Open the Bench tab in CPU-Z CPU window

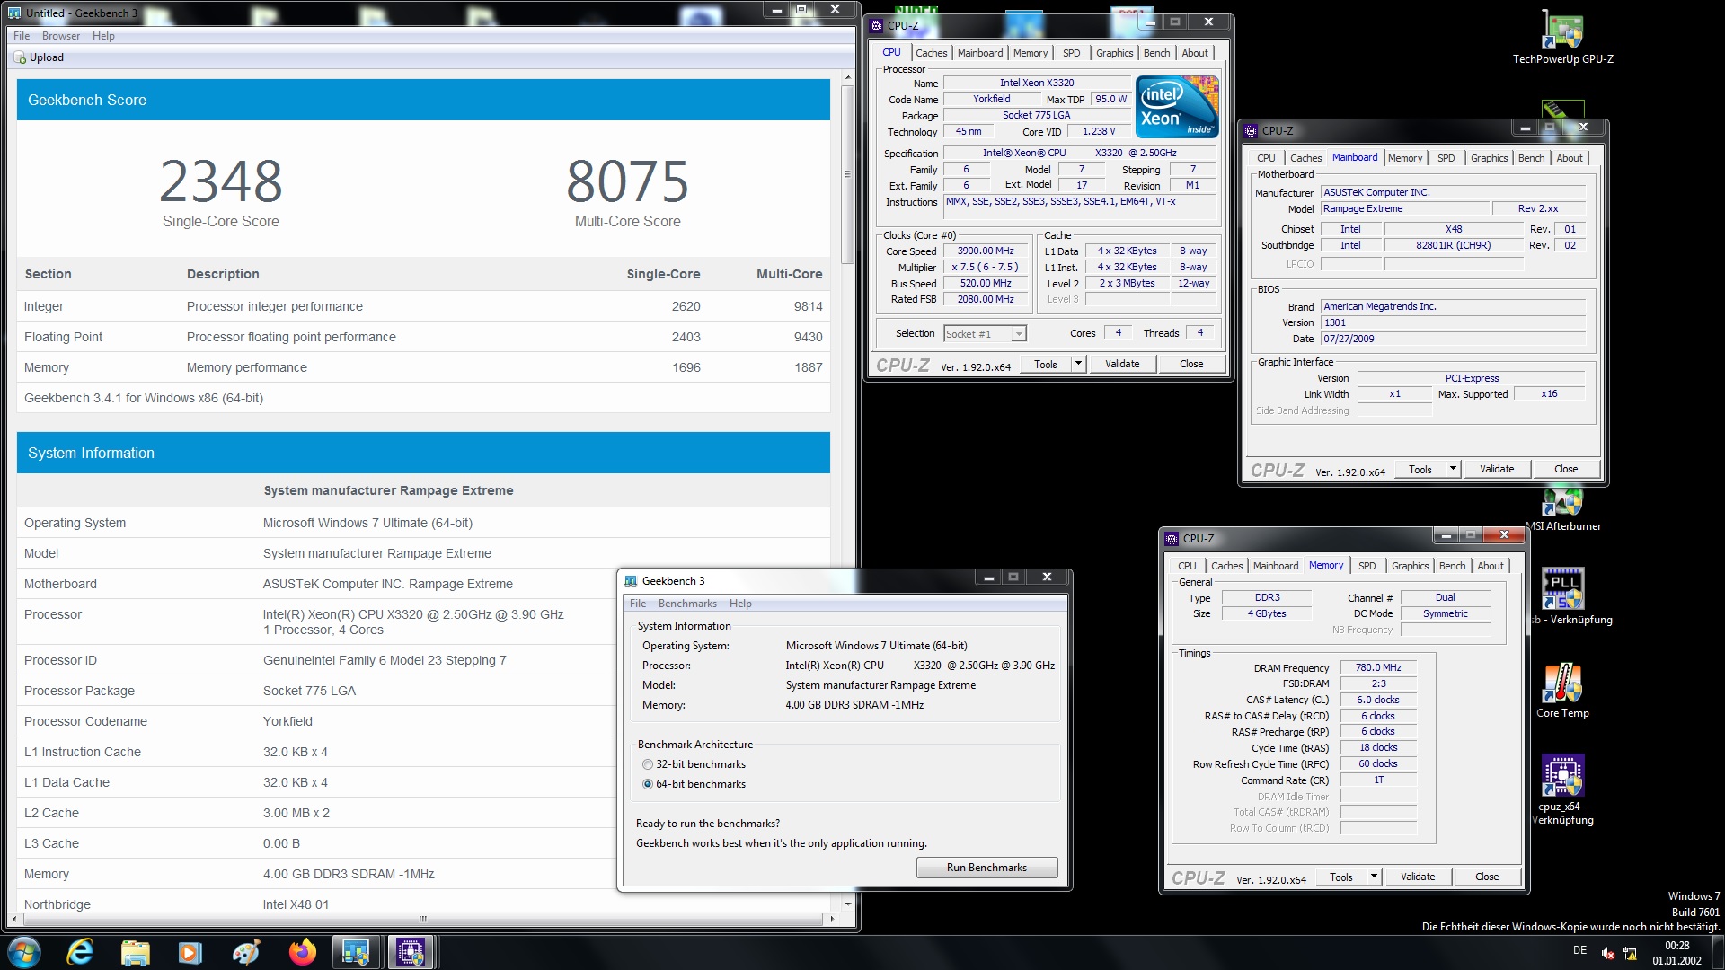point(1156,53)
